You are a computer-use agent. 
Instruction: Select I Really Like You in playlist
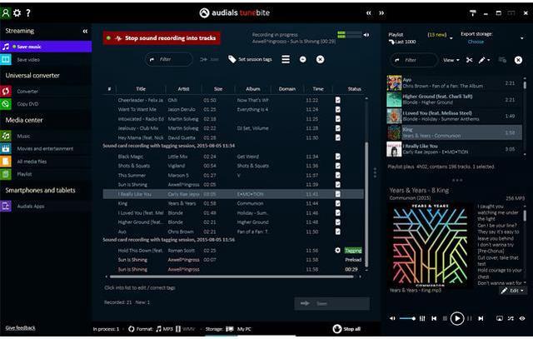point(454,149)
